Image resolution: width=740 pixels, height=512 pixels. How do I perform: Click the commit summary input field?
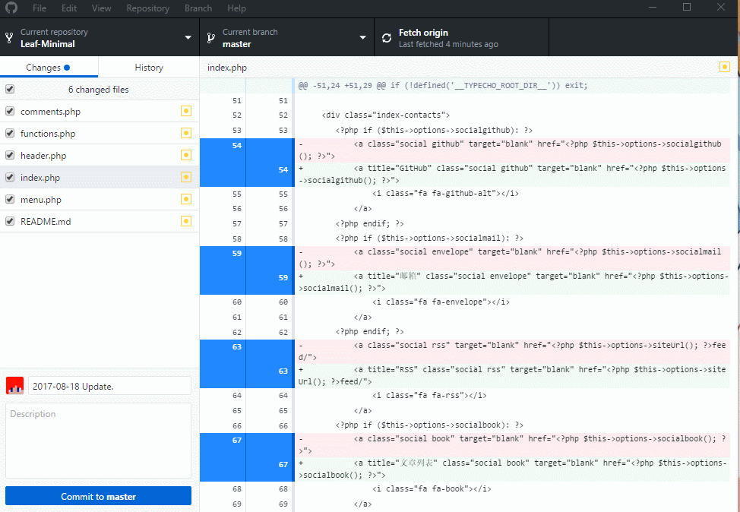(x=109, y=386)
